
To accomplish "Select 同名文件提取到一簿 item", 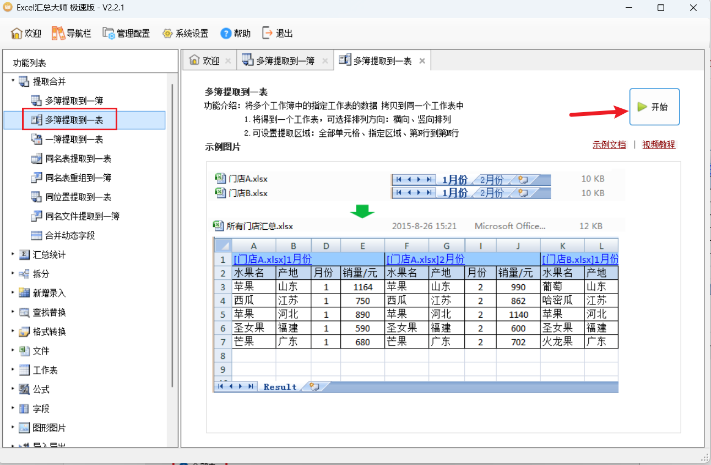I will tap(82, 217).
